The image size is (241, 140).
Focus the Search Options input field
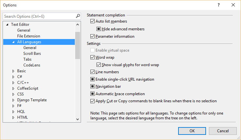[39, 16]
